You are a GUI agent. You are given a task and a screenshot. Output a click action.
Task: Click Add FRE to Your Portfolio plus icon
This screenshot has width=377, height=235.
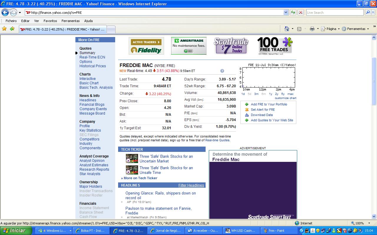tap(247, 104)
